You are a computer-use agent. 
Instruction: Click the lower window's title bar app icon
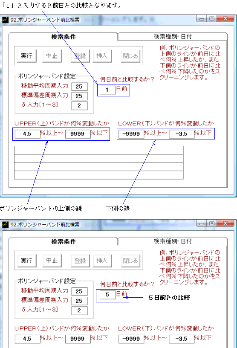tap(5, 225)
